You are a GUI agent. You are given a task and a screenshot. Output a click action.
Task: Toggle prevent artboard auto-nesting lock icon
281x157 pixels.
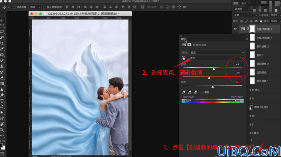(x=256, y=21)
